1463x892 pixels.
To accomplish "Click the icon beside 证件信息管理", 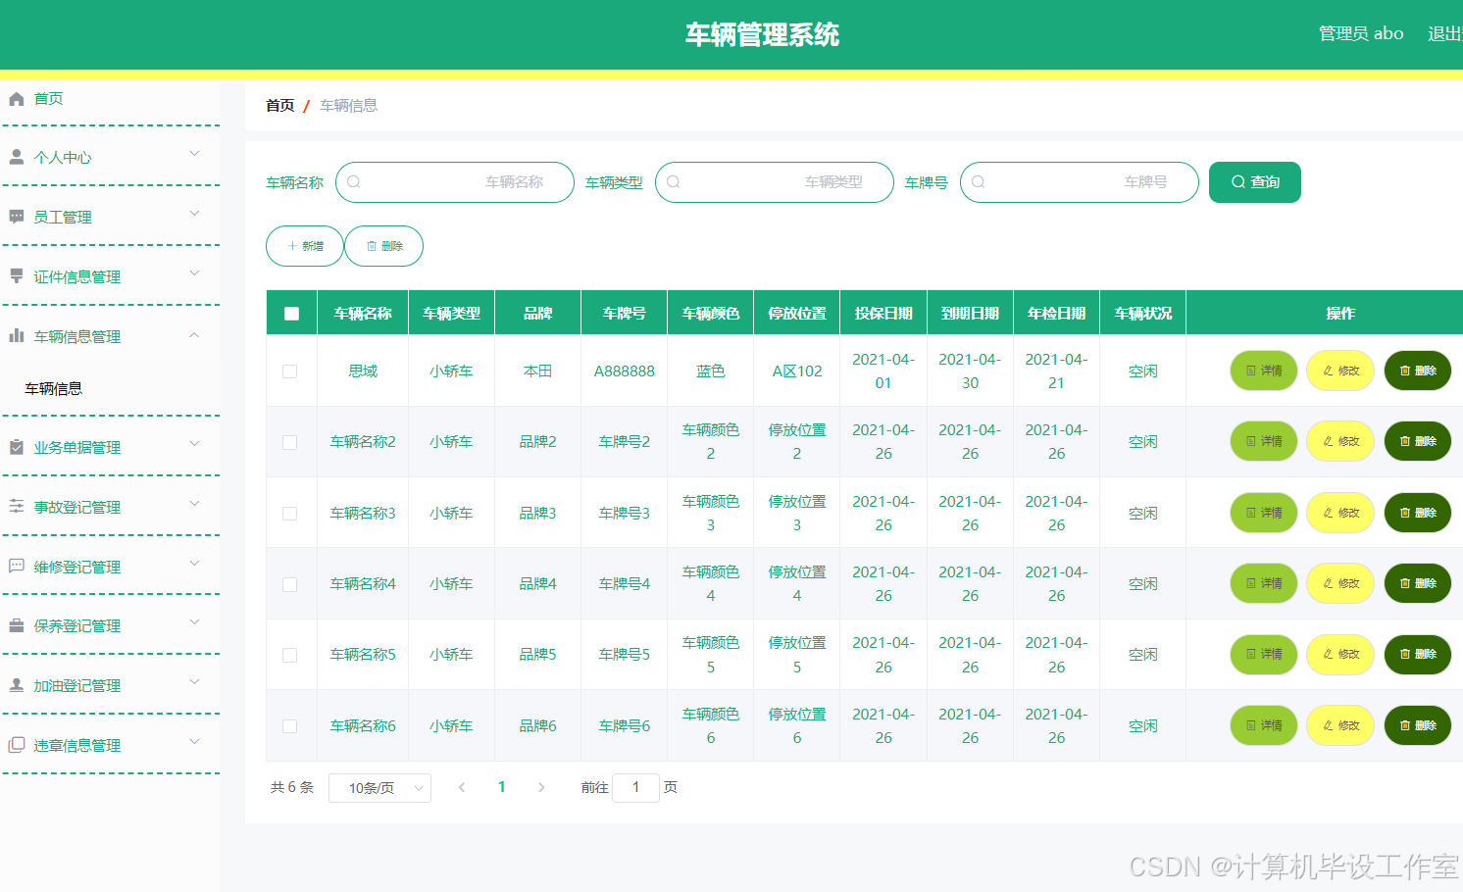I will [x=17, y=276].
